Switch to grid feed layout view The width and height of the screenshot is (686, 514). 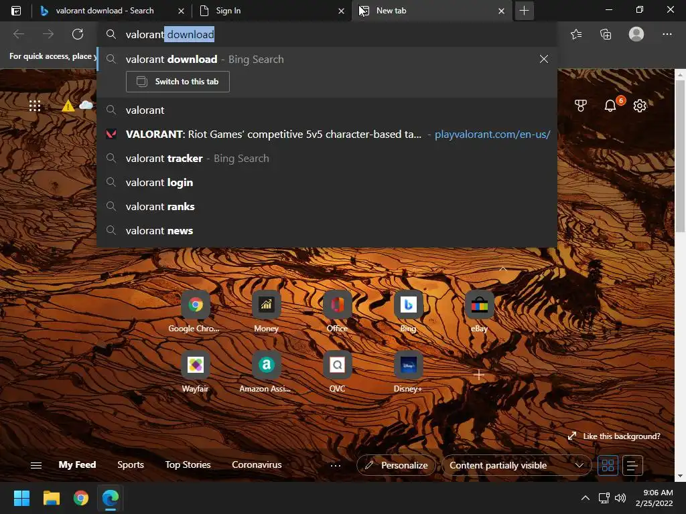pos(608,465)
